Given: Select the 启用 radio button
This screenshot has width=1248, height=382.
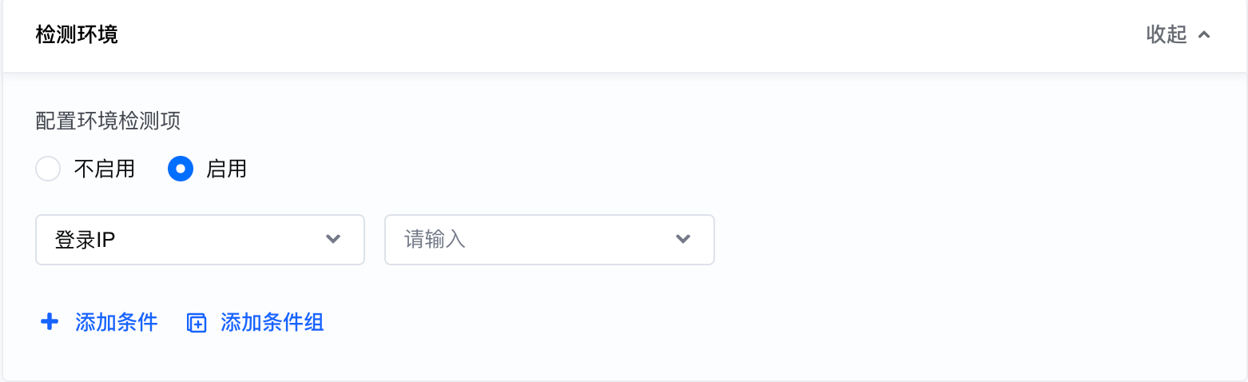Looking at the screenshot, I should 181,169.
